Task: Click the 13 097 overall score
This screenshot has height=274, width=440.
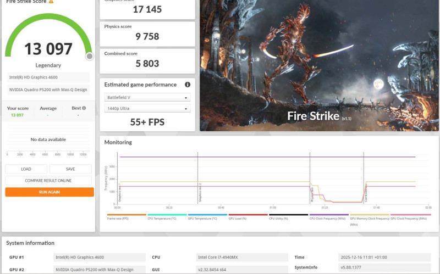Action: pyautogui.click(x=48, y=49)
